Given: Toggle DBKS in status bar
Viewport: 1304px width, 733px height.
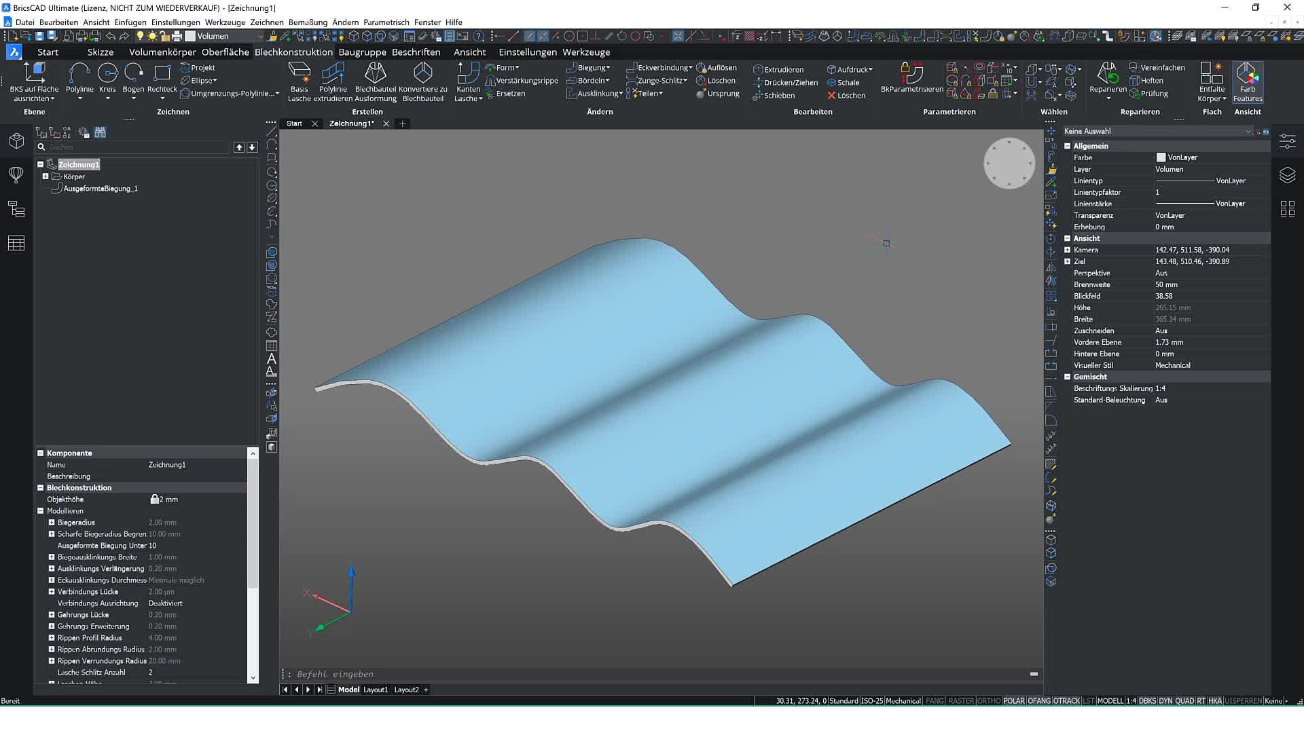Looking at the screenshot, I should tap(1147, 701).
